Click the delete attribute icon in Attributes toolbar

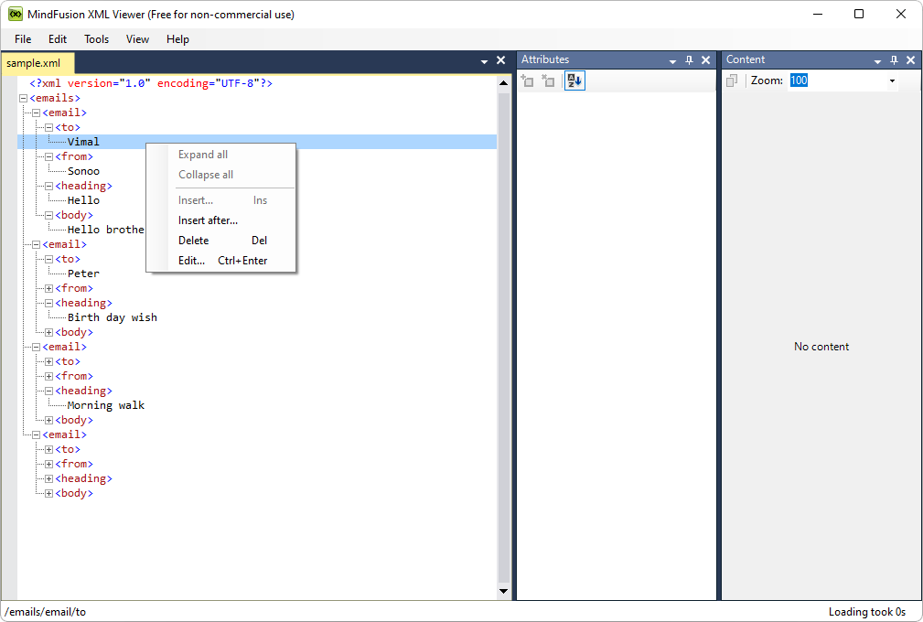tap(548, 80)
